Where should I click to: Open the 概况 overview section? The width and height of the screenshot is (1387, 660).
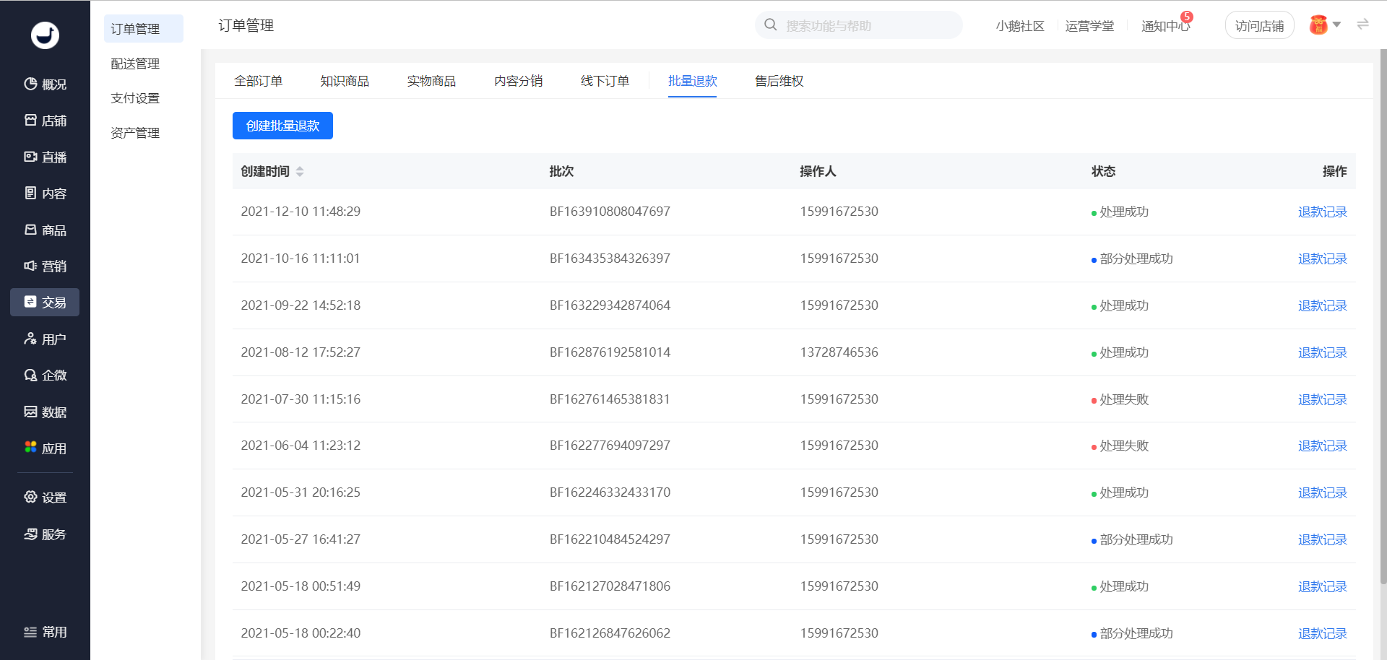pyautogui.click(x=45, y=84)
